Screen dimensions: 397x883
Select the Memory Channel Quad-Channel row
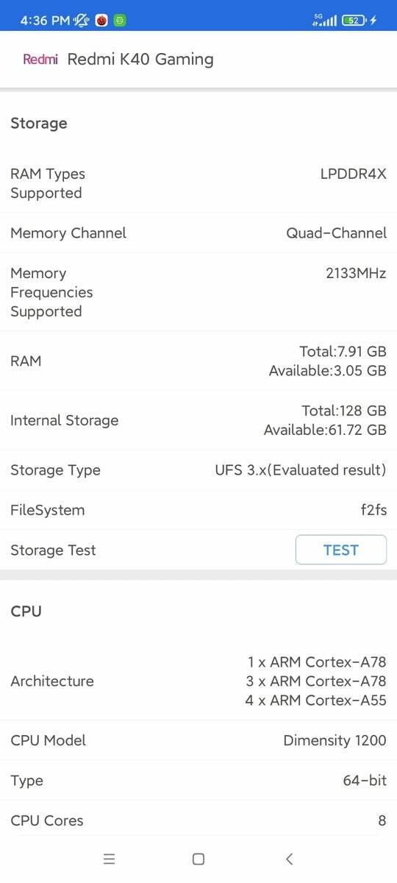tap(198, 233)
